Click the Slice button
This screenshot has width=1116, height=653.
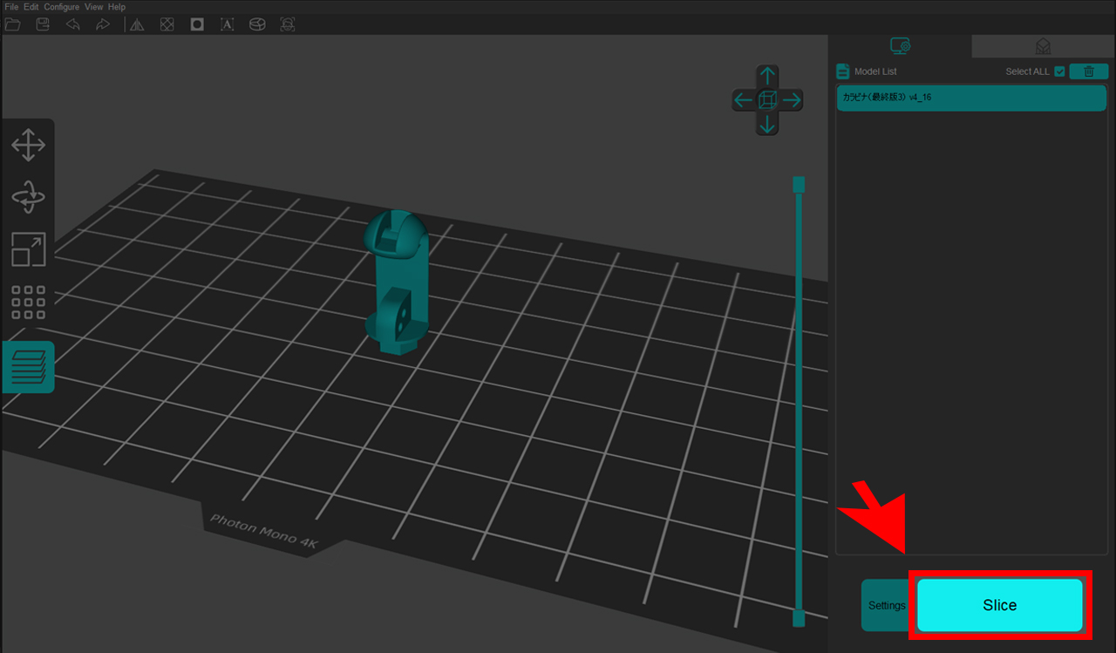click(999, 605)
